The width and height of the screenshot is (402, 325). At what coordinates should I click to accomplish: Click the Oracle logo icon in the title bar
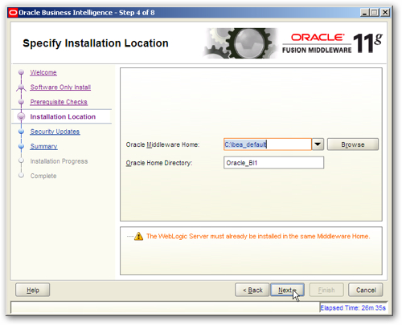pyautogui.click(x=13, y=13)
